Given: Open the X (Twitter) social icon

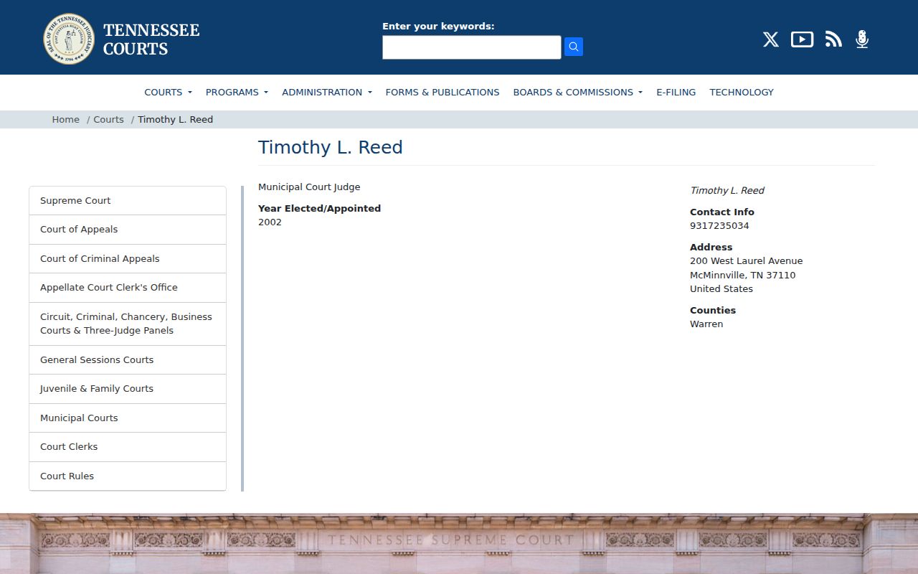Looking at the screenshot, I should (x=771, y=39).
